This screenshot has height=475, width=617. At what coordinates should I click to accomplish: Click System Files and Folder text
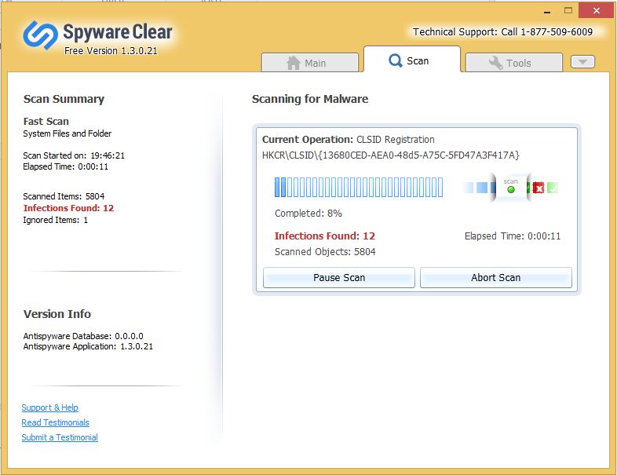pos(68,133)
